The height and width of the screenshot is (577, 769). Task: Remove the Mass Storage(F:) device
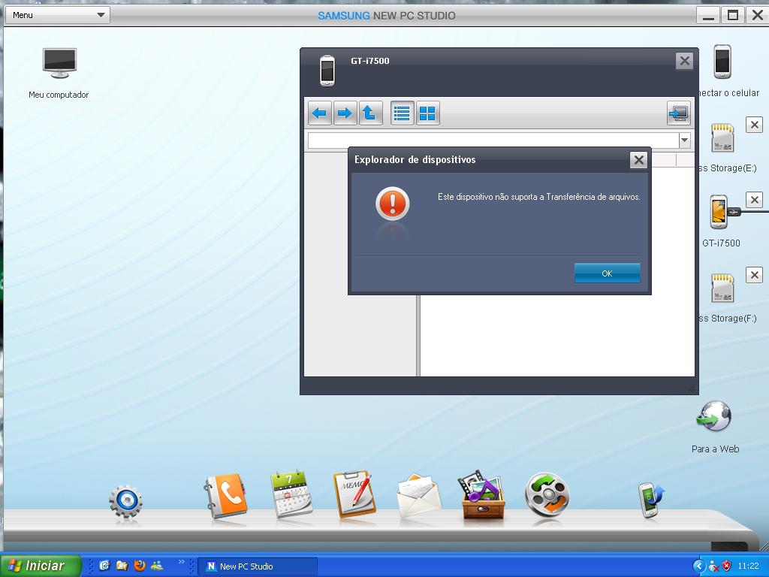[x=754, y=275]
